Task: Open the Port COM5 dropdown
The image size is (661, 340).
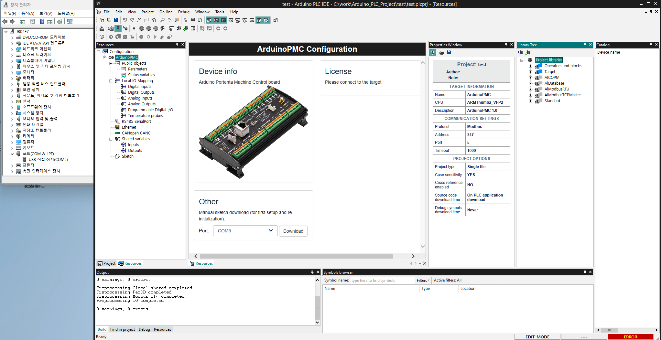Action: (x=245, y=231)
